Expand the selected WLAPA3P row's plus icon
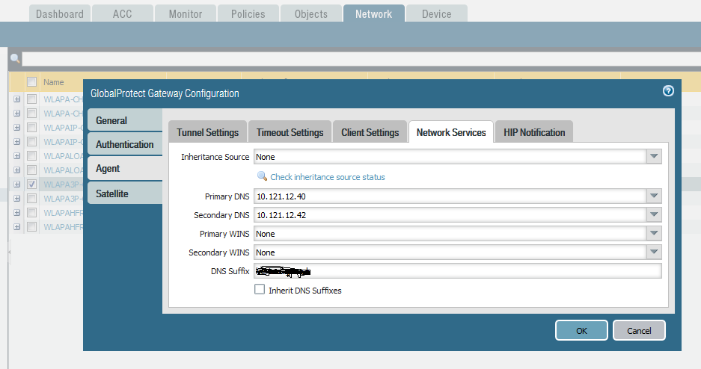701x369 pixels. (x=16, y=184)
